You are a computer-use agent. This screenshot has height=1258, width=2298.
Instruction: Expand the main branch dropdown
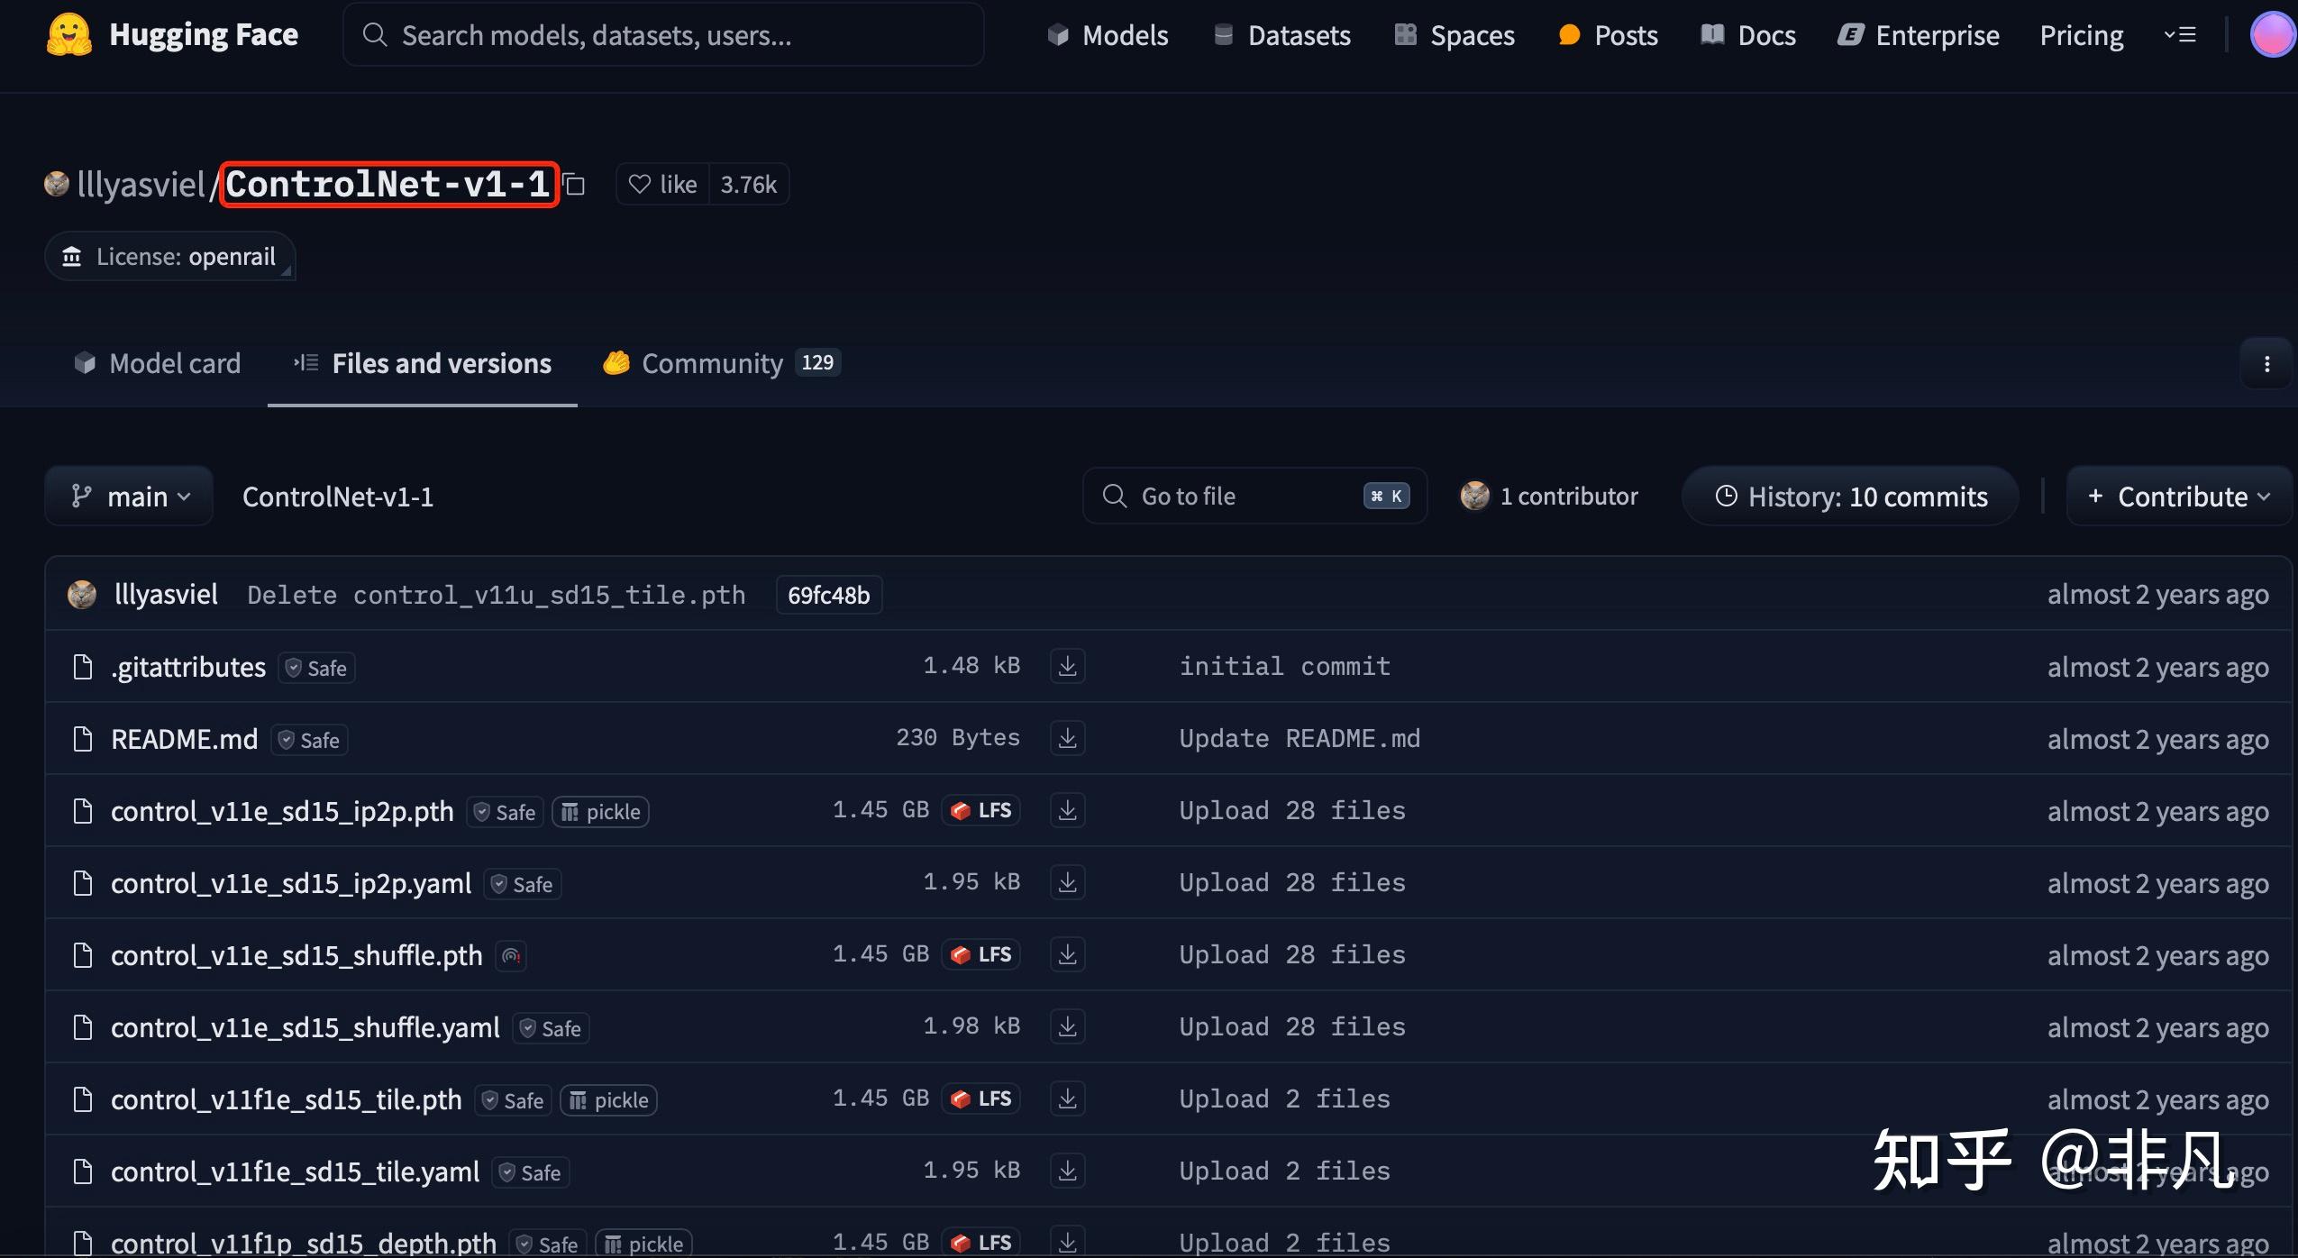(x=130, y=497)
